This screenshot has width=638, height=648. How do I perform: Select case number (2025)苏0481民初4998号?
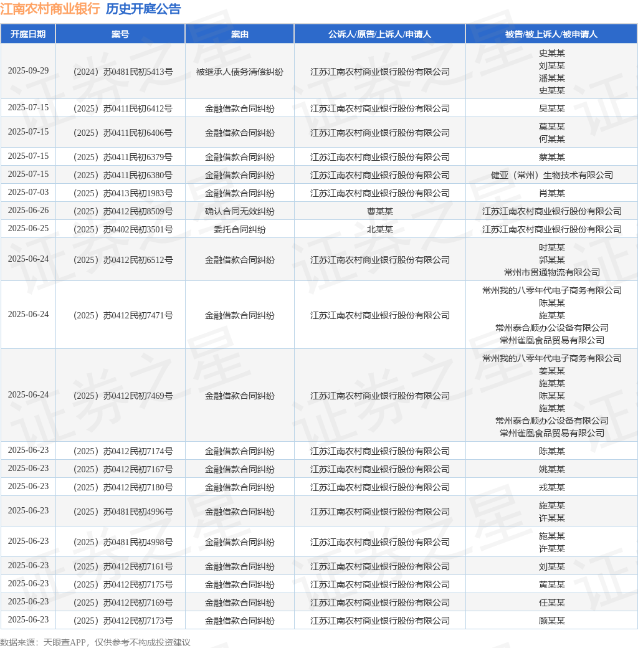coord(123,543)
